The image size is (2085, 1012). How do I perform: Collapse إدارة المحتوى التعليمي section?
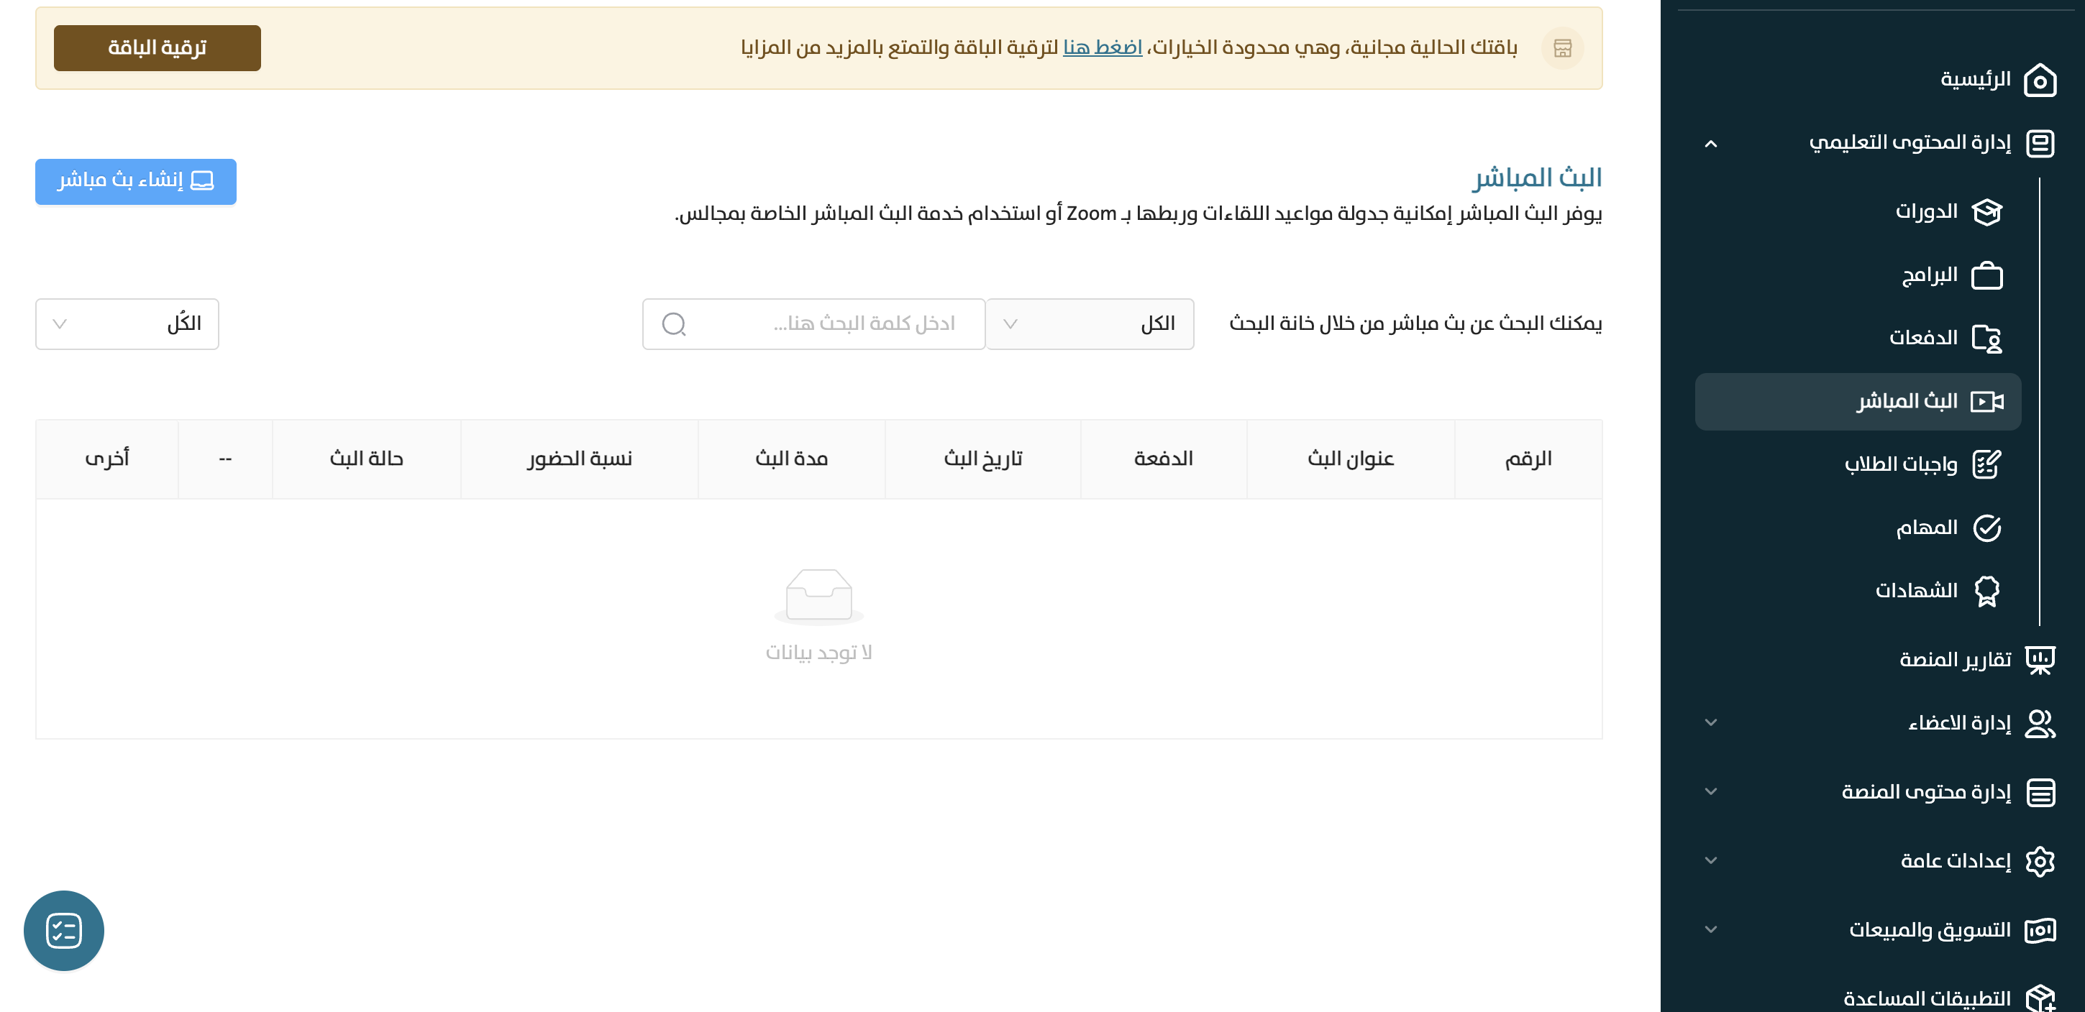pos(1710,144)
